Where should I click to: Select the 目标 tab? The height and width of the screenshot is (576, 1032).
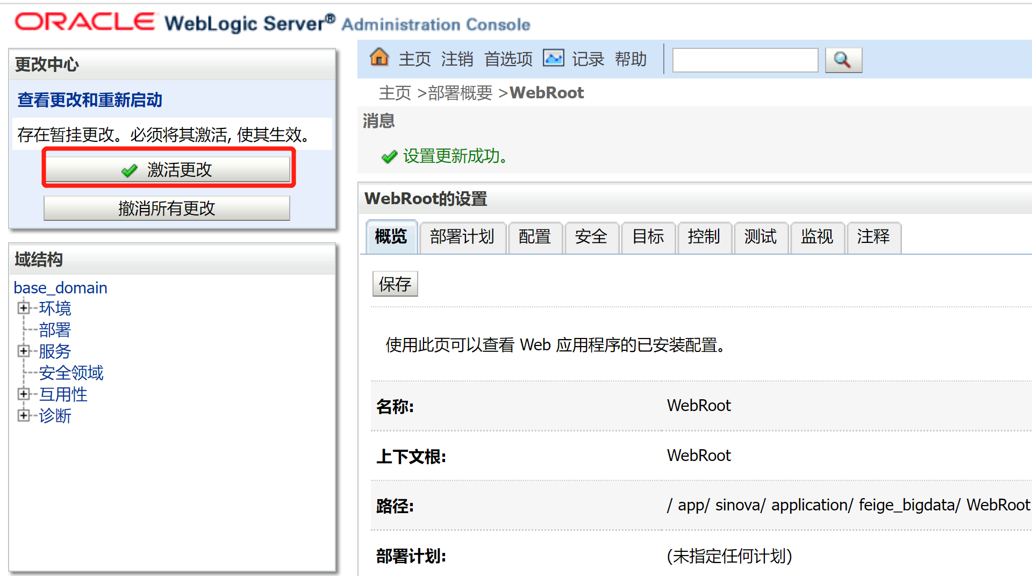[x=648, y=237]
